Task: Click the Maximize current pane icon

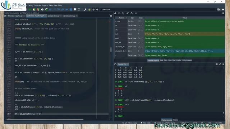Action: [75, 10]
